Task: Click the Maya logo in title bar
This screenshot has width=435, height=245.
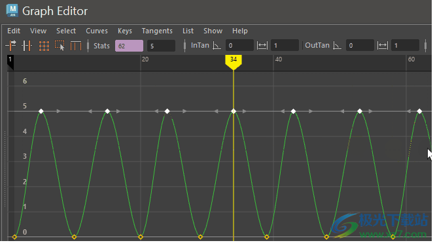Action: coord(12,10)
